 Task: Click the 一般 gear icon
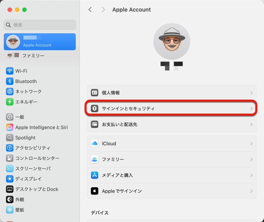[10, 117]
